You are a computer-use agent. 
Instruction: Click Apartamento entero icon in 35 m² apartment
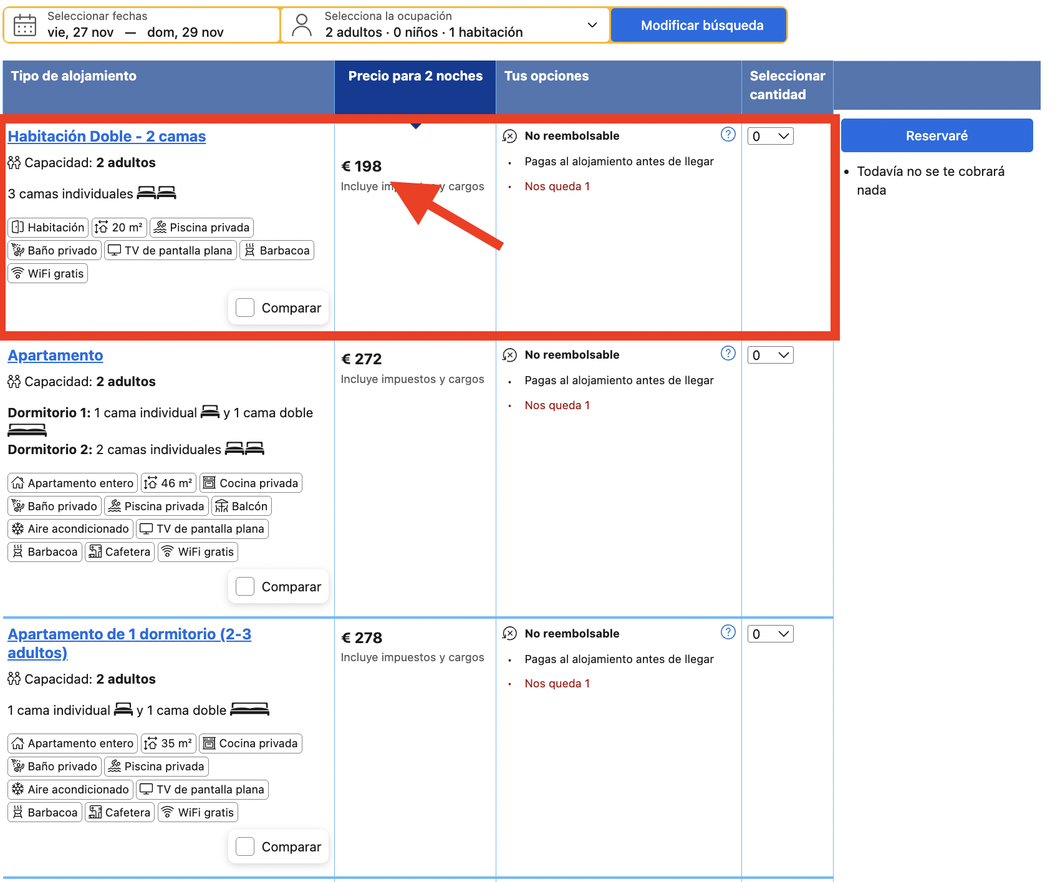coord(18,744)
